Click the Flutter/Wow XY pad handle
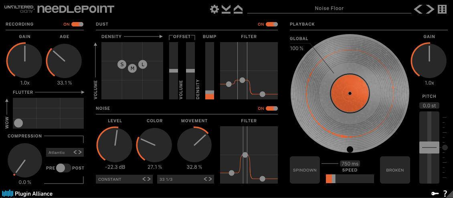Screen dimensions: 453x198 point(18,123)
